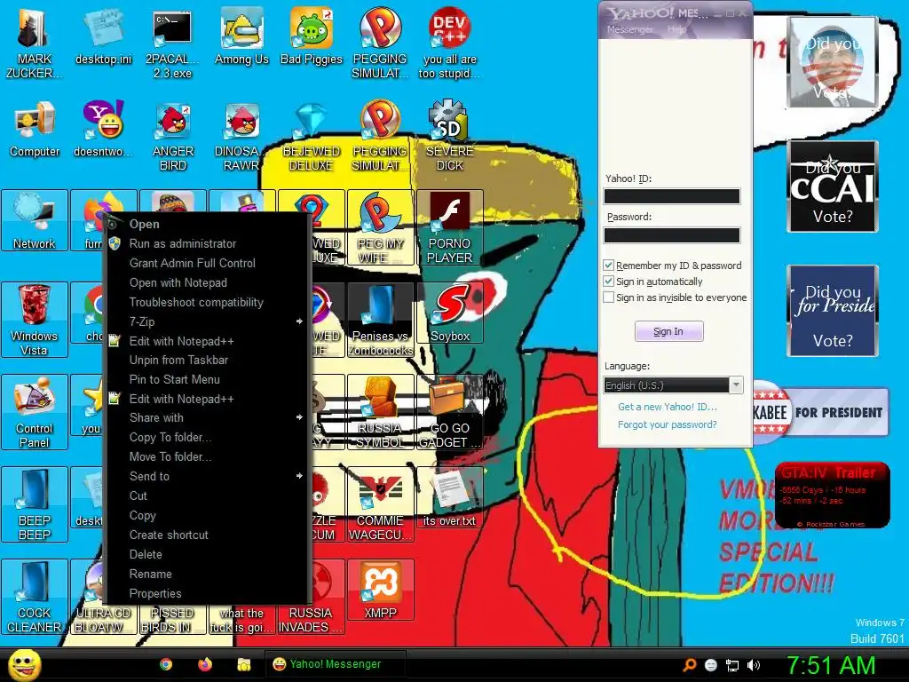Expand the 7-Zip submenu
Screen dimensions: 909x682
[x=208, y=321]
